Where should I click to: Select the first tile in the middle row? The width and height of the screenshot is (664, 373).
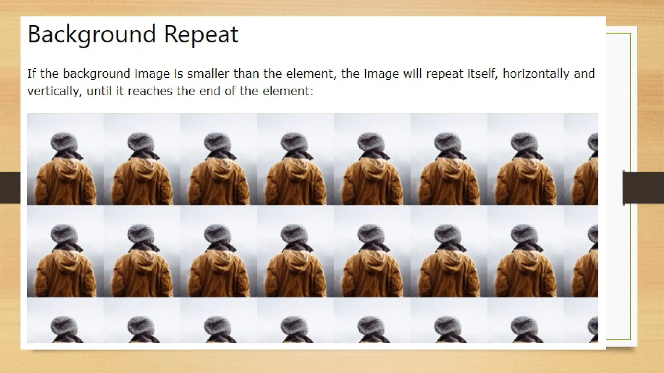pyautogui.click(x=65, y=251)
